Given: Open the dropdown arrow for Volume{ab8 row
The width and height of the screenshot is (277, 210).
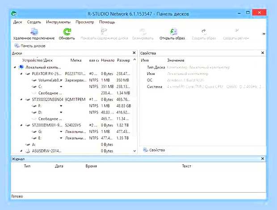Looking at the screenshot, I should click(x=61, y=80).
